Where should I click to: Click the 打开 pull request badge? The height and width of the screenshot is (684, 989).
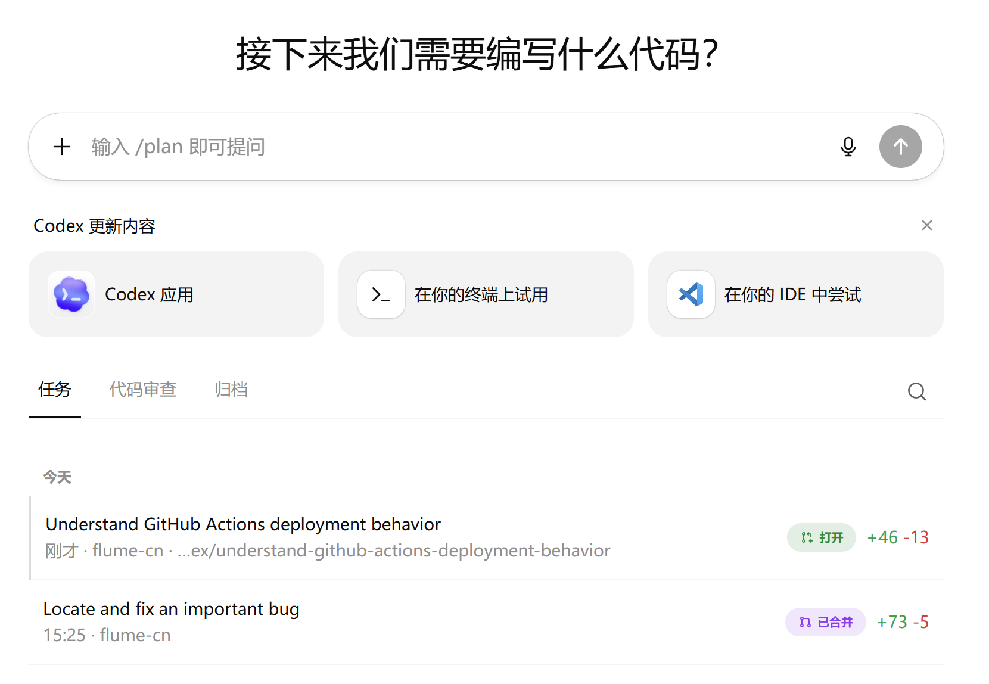point(822,537)
